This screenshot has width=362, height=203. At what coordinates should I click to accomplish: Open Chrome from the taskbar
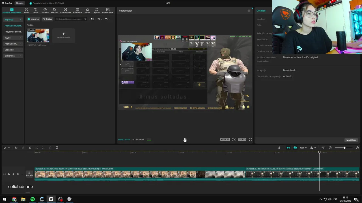[x=14, y=199]
